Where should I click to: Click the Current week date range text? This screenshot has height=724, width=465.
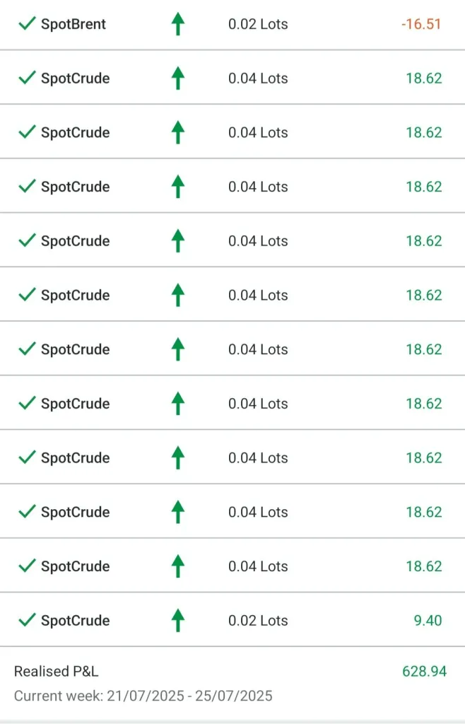(x=143, y=696)
